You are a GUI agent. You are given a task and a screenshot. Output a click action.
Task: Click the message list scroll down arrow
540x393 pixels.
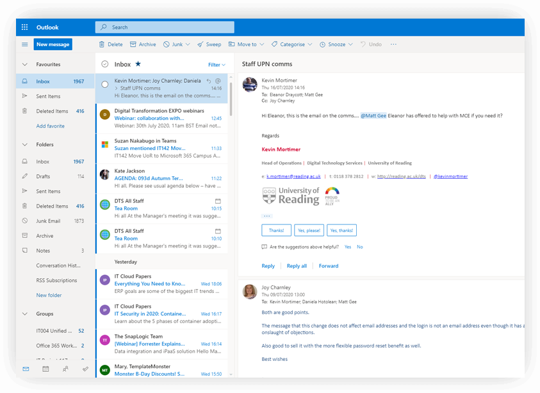pyautogui.click(x=231, y=374)
